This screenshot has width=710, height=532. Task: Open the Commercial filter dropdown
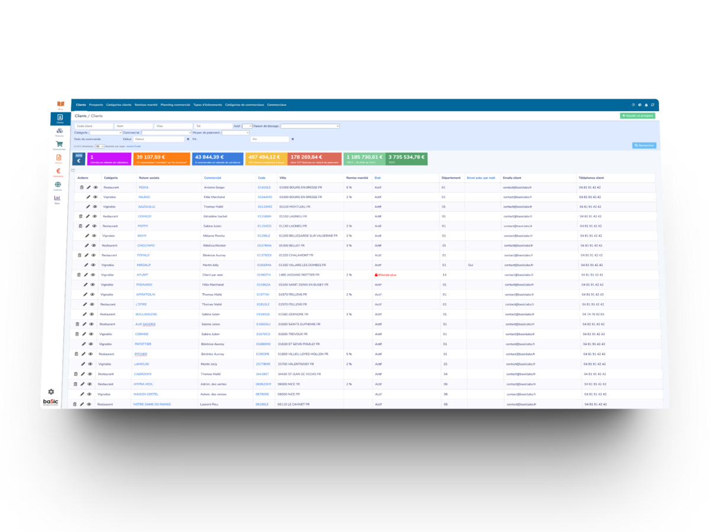166,133
